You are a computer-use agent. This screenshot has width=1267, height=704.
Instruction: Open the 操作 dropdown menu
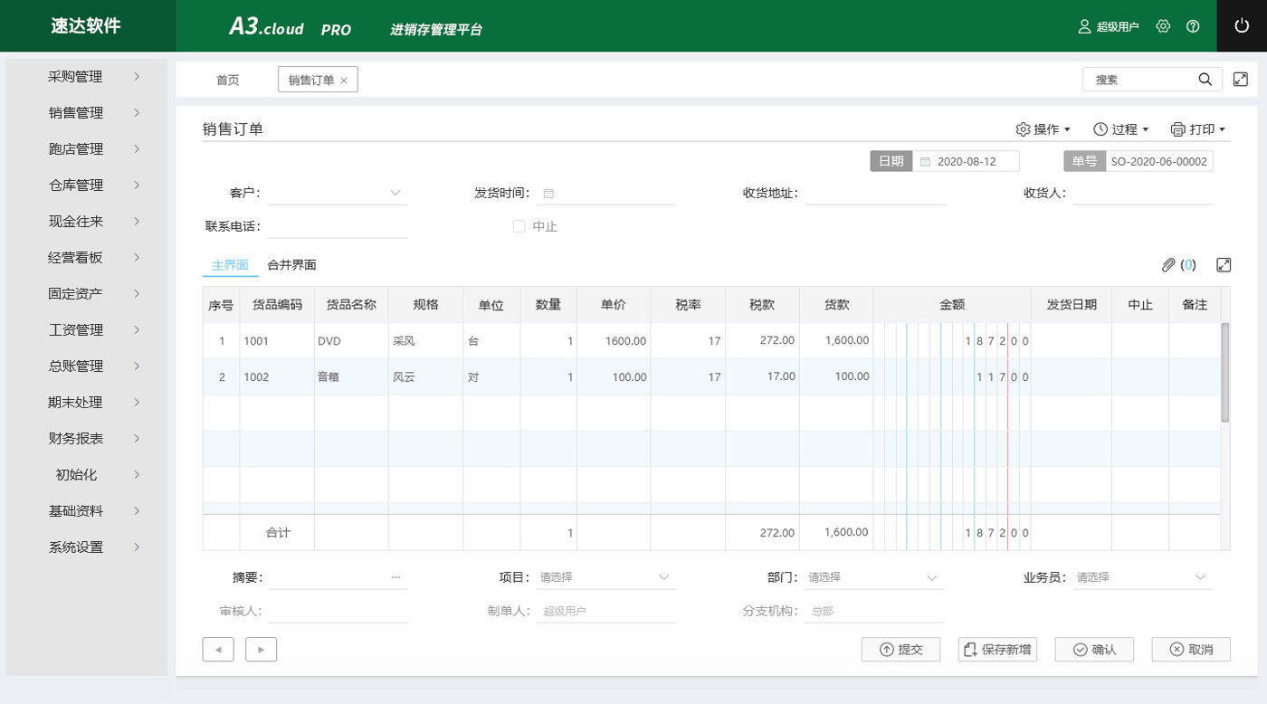click(1043, 129)
